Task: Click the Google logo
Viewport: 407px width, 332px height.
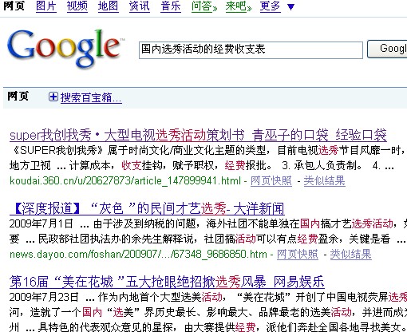Action: tap(65, 49)
